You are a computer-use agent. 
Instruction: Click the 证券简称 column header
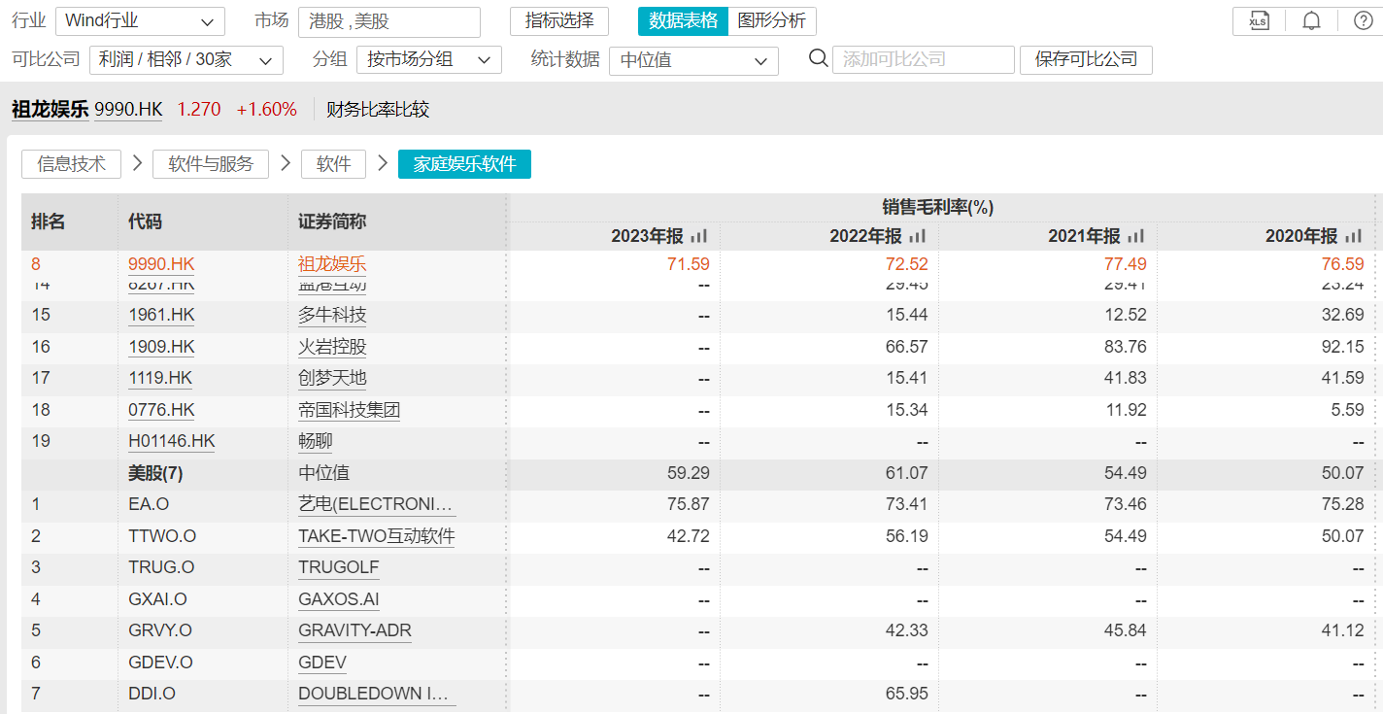(332, 221)
